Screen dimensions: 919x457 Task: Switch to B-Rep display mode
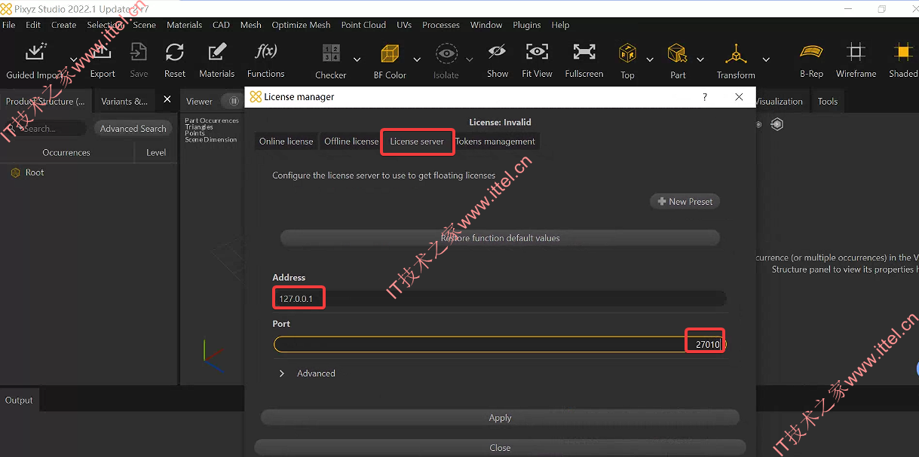point(811,60)
